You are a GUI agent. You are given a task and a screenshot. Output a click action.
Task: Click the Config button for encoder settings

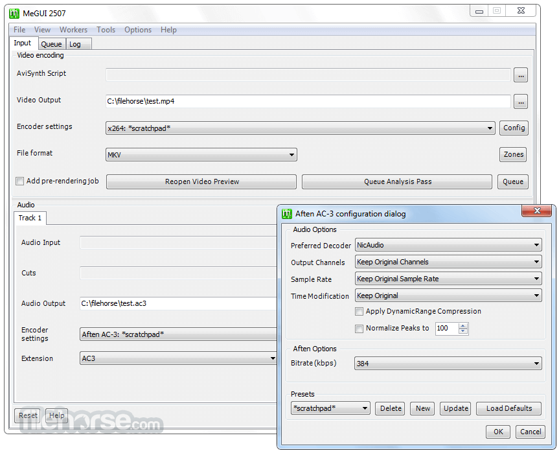coord(514,128)
